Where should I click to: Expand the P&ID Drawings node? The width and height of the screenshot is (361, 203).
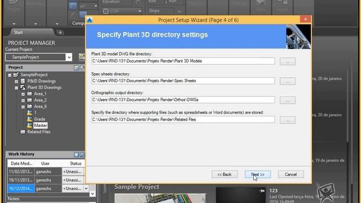coord(16,81)
